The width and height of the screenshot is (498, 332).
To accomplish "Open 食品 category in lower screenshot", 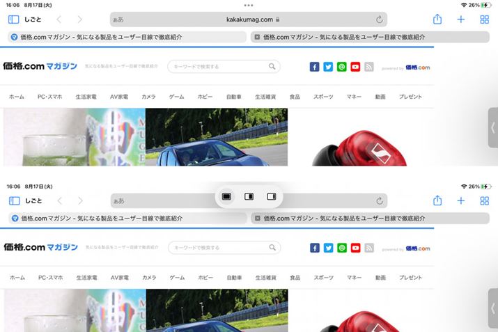I will coord(295,278).
